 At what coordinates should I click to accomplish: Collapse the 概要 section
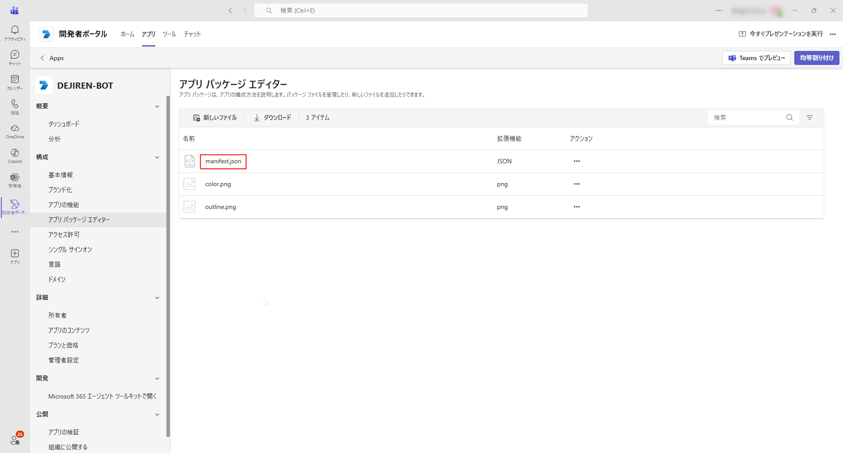(x=157, y=106)
